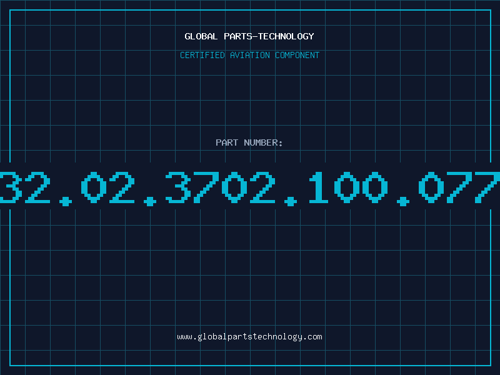
Task: Click the dot between 32 and 02
Action: pos(66,201)
